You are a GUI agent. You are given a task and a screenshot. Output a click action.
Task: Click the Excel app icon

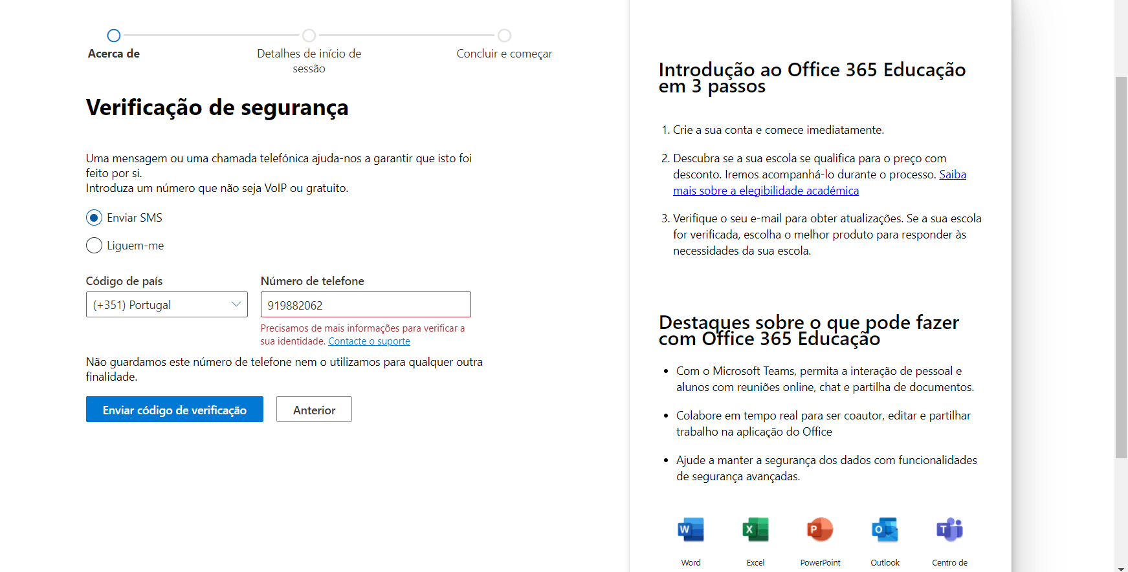tap(755, 530)
